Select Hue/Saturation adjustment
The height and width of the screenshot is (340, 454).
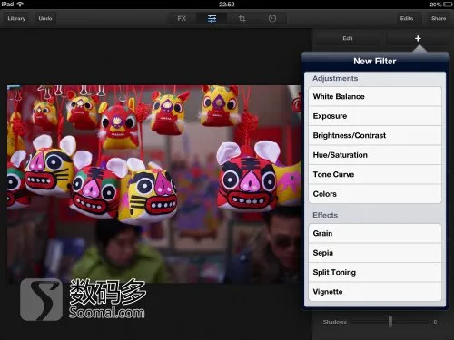[375, 155]
